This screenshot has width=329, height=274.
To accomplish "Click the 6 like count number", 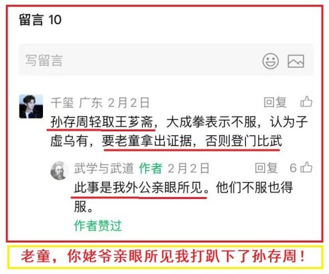I will (x=293, y=167).
